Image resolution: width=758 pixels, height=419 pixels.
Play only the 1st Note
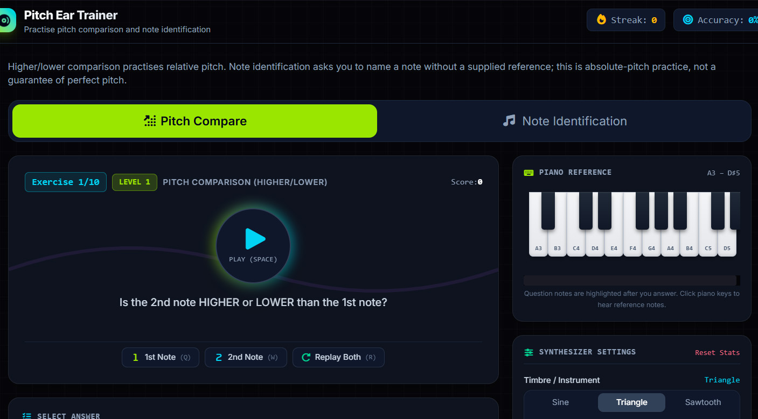click(161, 357)
